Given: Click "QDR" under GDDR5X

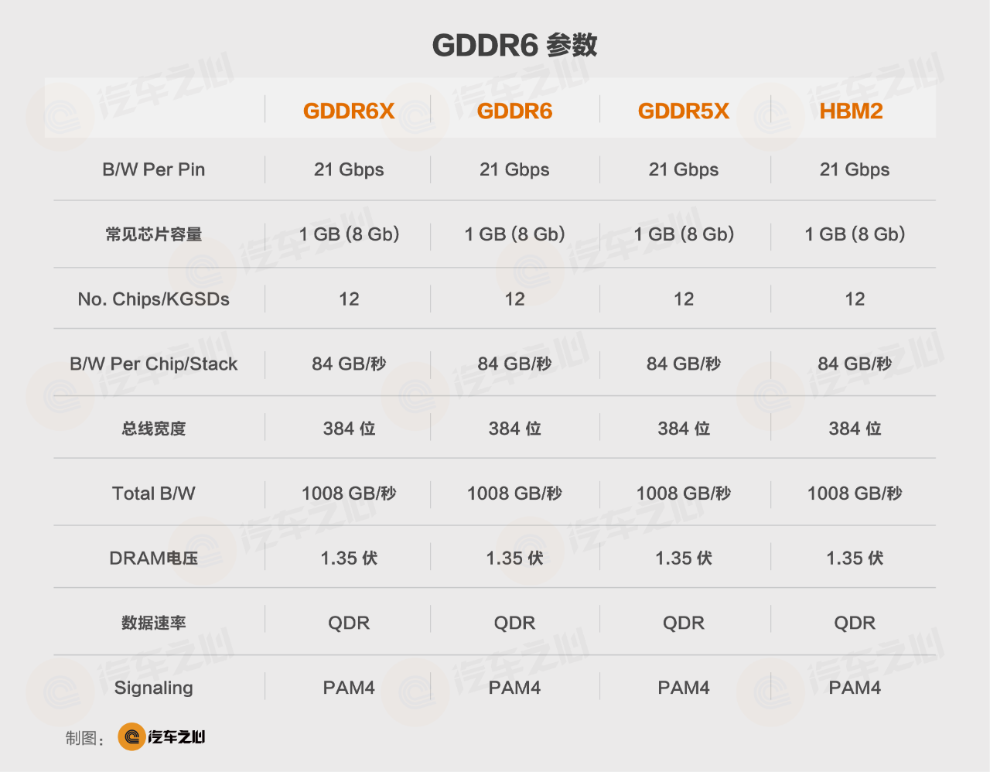Looking at the screenshot, I should click(x=684, y=623).
